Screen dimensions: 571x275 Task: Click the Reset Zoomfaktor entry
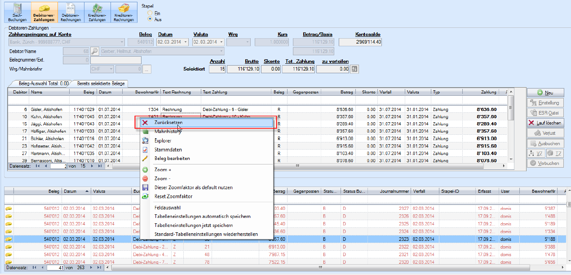(x=173, y=196)
